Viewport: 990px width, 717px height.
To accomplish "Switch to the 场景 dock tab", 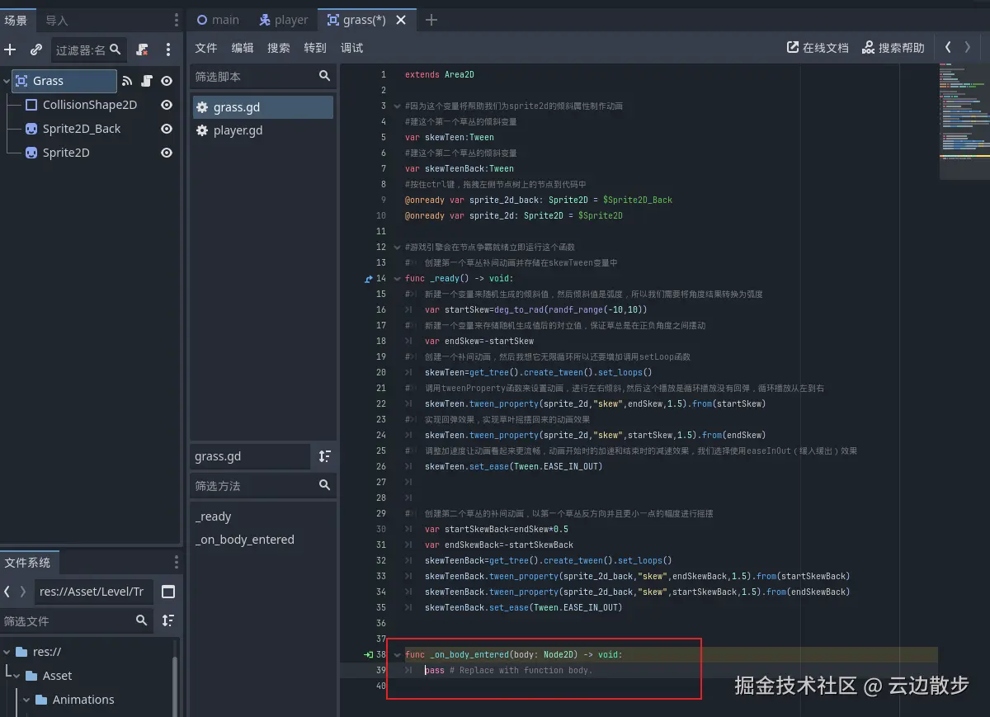I will point(16,20).
